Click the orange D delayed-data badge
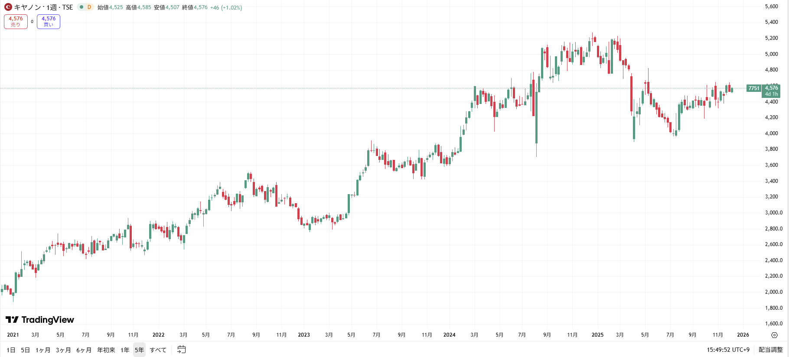Image resolution: width=789 pixels, height=357 pixels. [x=89, y=7]
